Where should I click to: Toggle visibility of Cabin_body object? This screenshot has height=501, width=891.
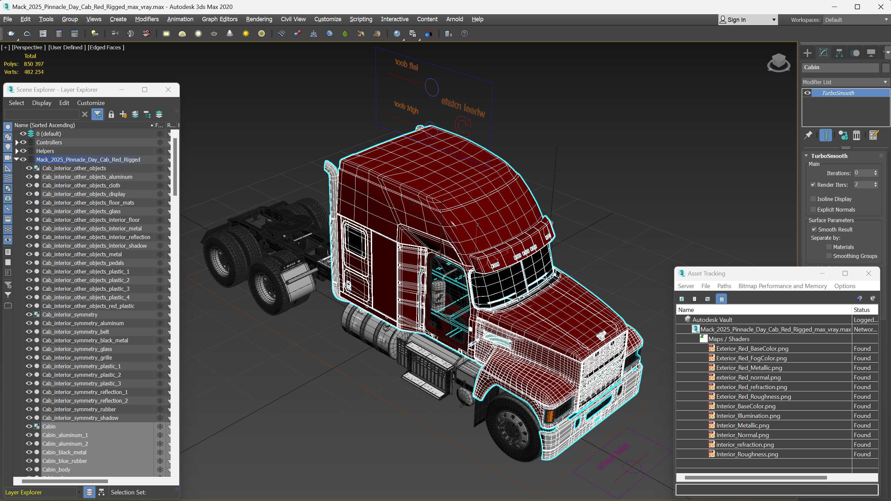pos(29,470)
